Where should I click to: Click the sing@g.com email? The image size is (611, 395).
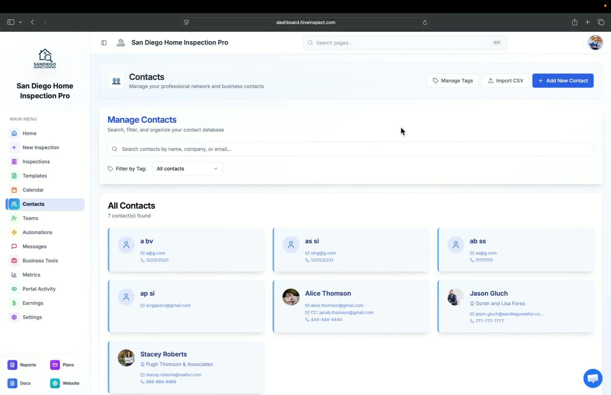click(x=323, y=253)
